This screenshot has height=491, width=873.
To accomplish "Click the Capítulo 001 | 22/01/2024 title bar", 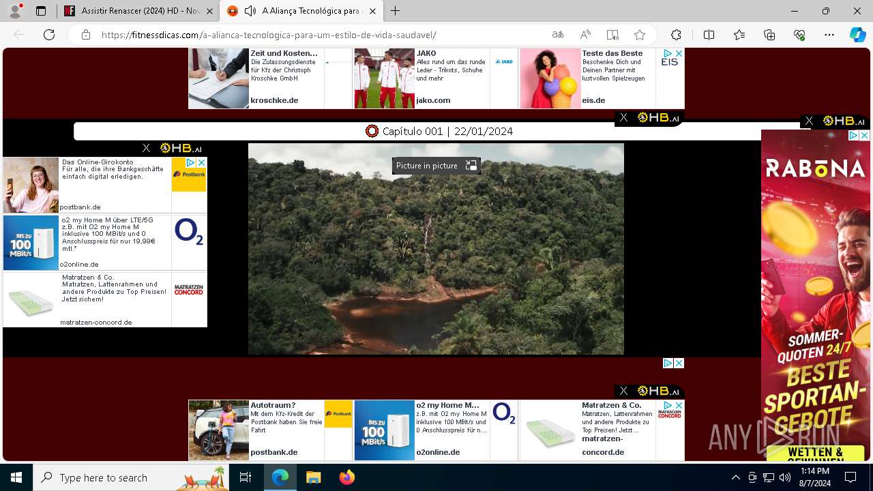I will (439, 131).
